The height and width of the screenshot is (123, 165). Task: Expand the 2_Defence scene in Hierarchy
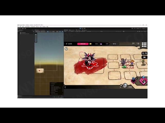pos(20,33)
